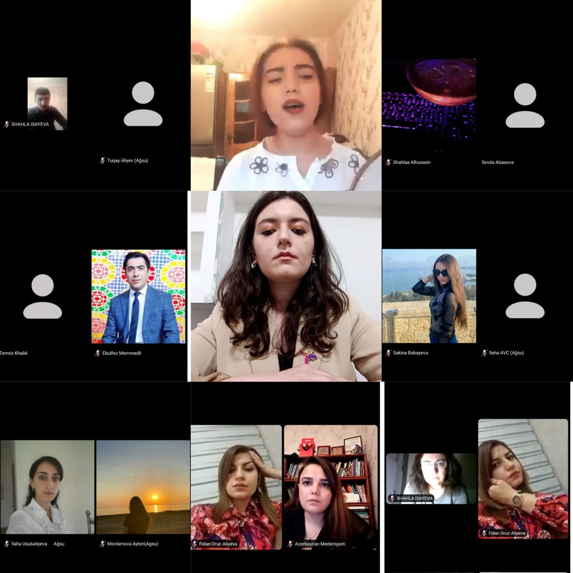Open SHAHLA ISAYEVA's video showing glasses
The height and width of the screenshot is (573, 573).
(431, 479)
